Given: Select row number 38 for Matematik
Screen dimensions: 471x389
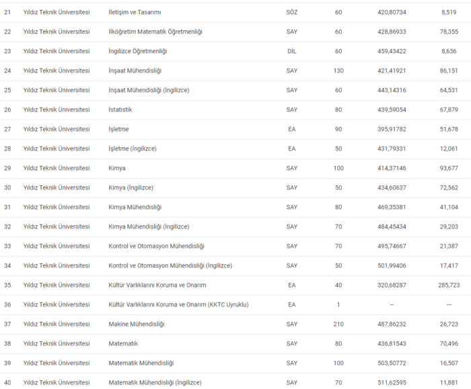Looking at the screenshot, I should click(7, 344).
